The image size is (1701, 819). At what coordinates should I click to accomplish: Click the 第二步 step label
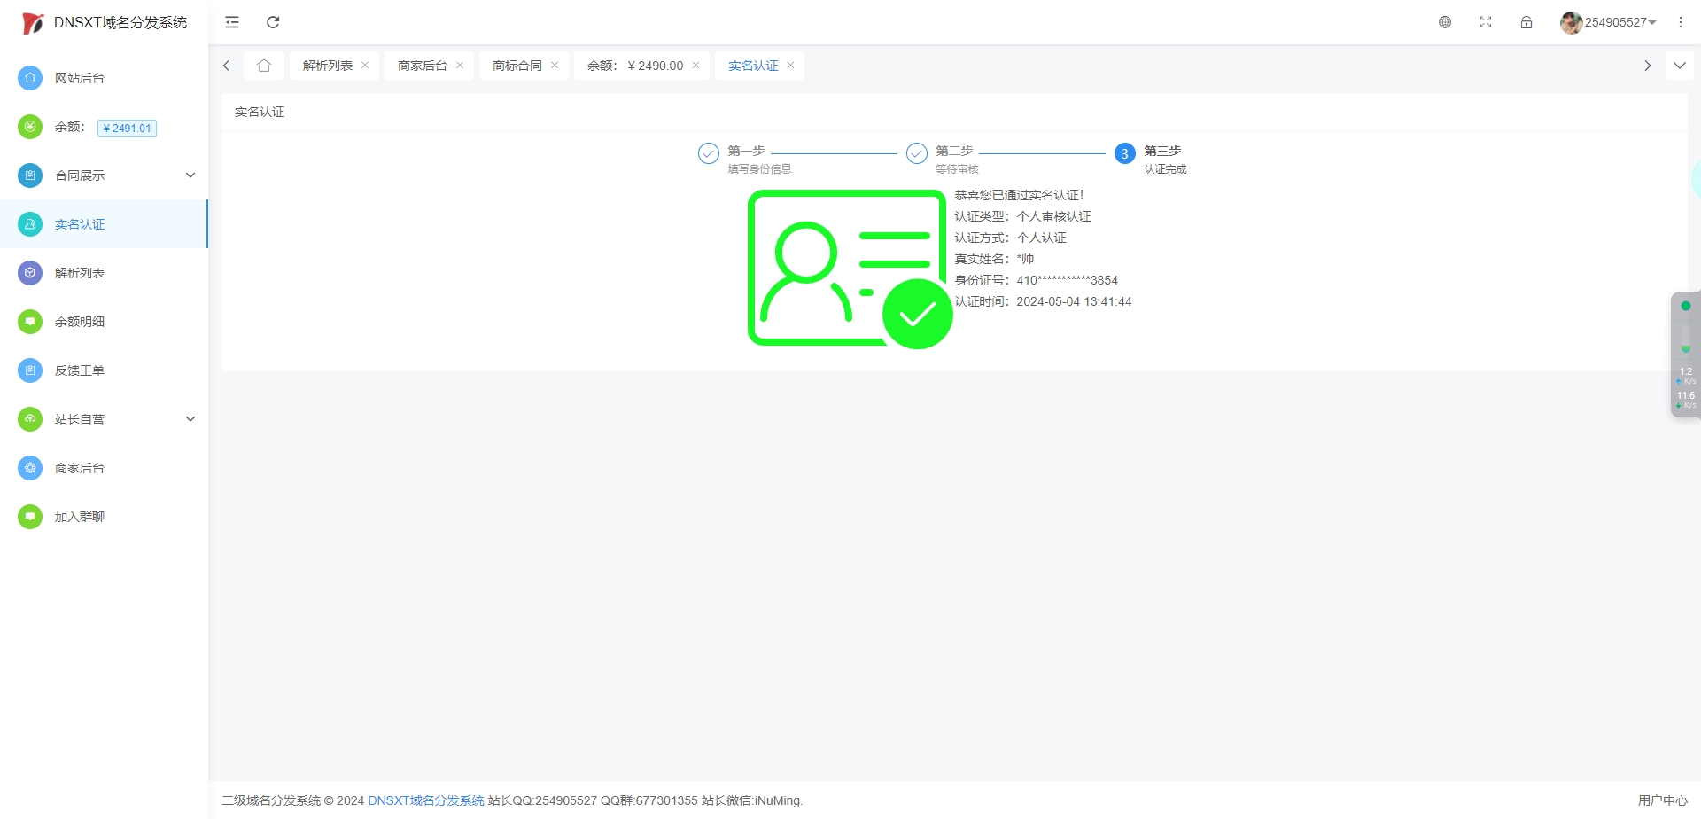click(954, 151)
